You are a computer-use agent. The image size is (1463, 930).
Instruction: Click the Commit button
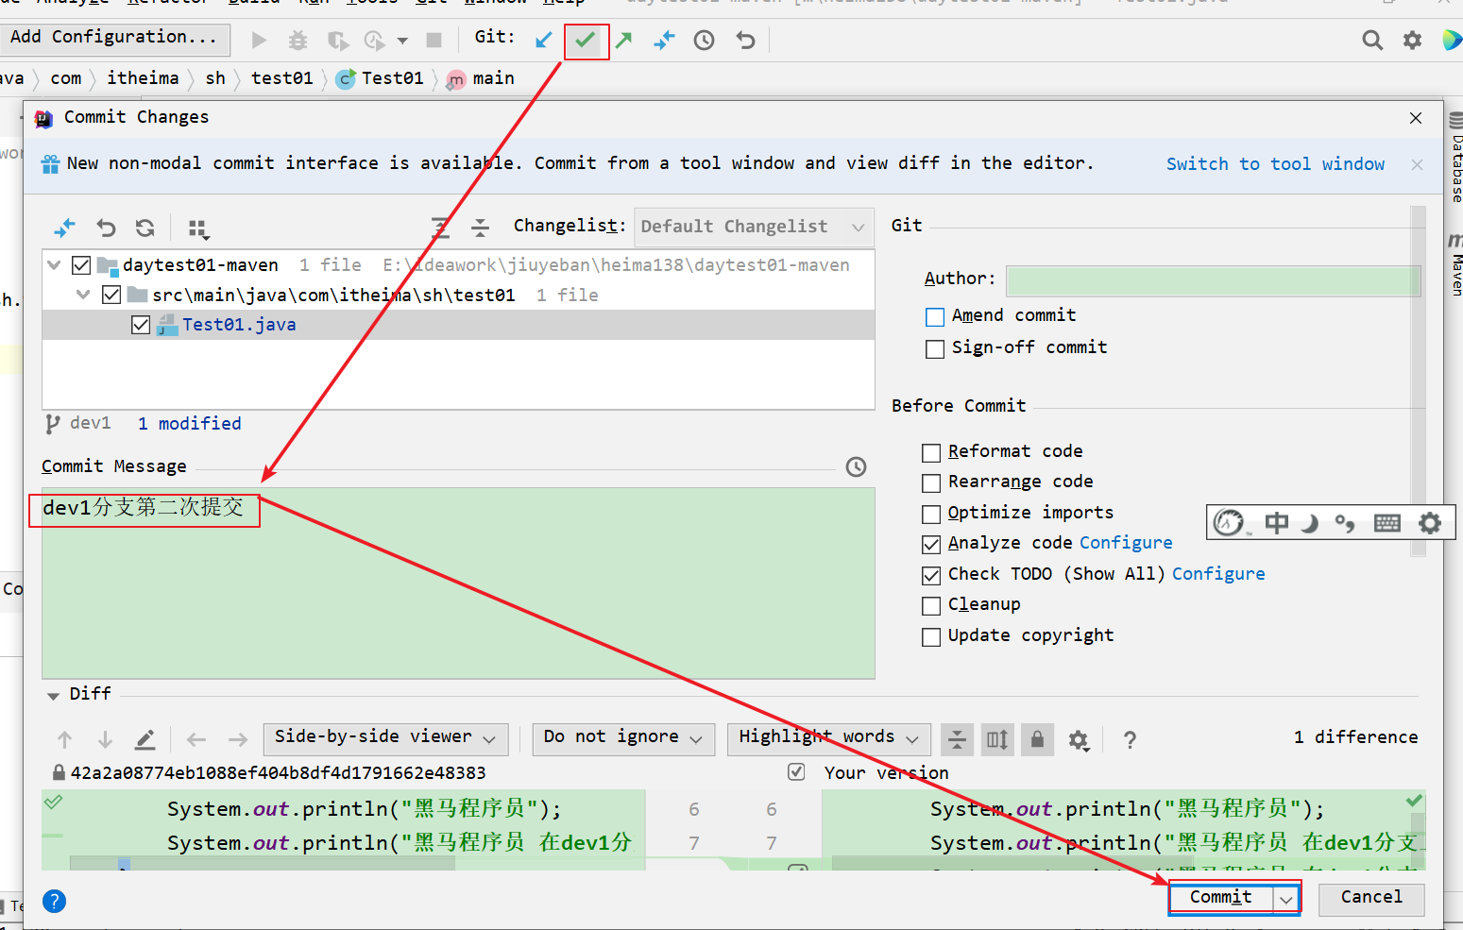(x=1220, y=897)
